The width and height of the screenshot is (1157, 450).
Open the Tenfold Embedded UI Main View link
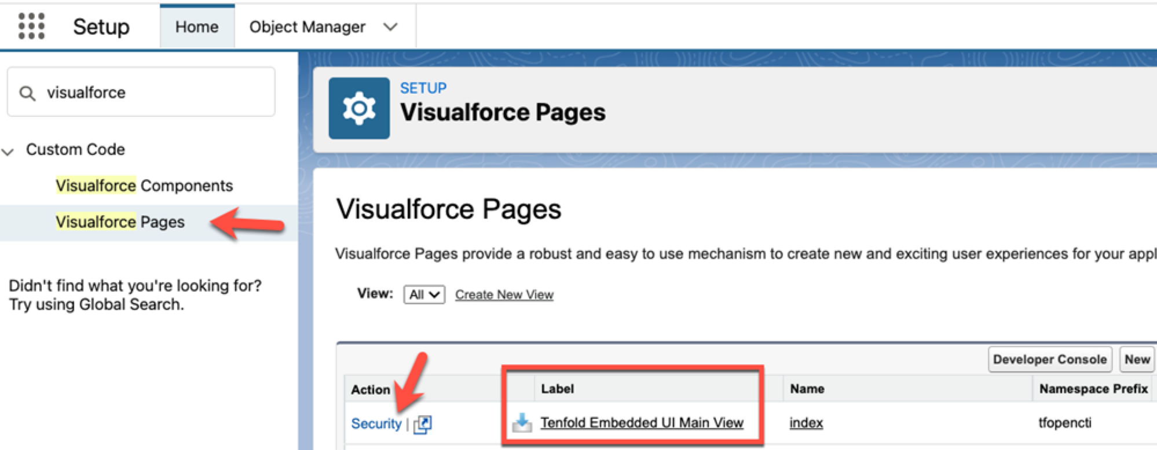point(642,423)
